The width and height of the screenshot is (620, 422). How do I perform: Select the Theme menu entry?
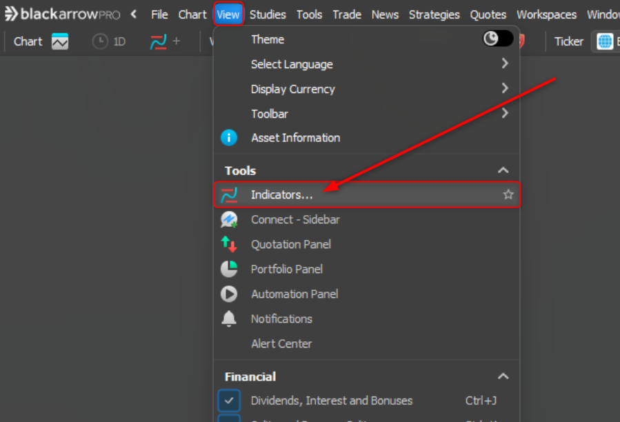[x=366, y=39]
